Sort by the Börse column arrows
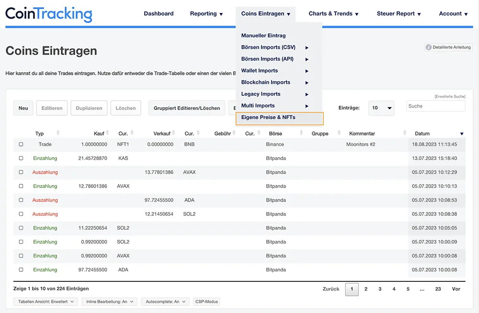This screenshot has width=479, height=313. [301, 133]
